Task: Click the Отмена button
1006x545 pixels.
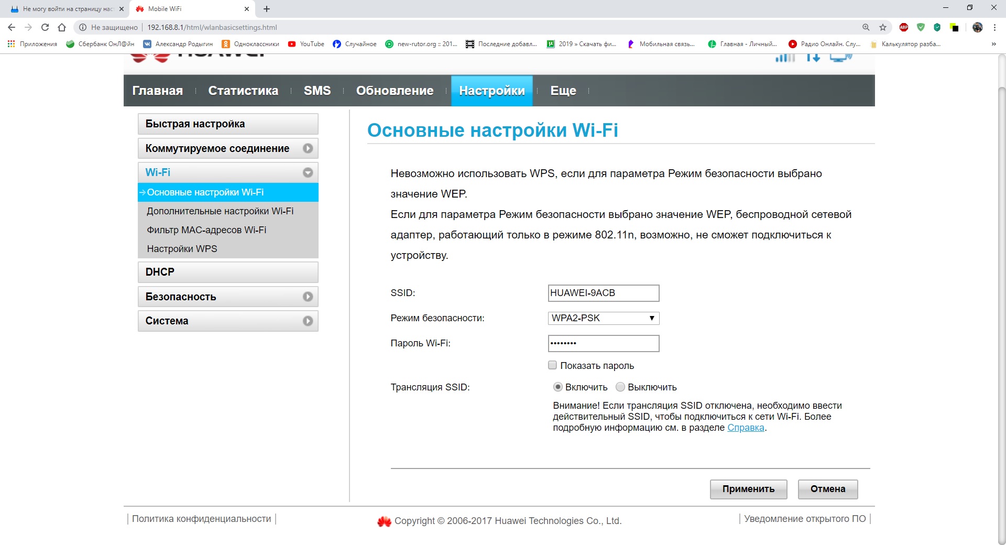Action: point(828,489)
